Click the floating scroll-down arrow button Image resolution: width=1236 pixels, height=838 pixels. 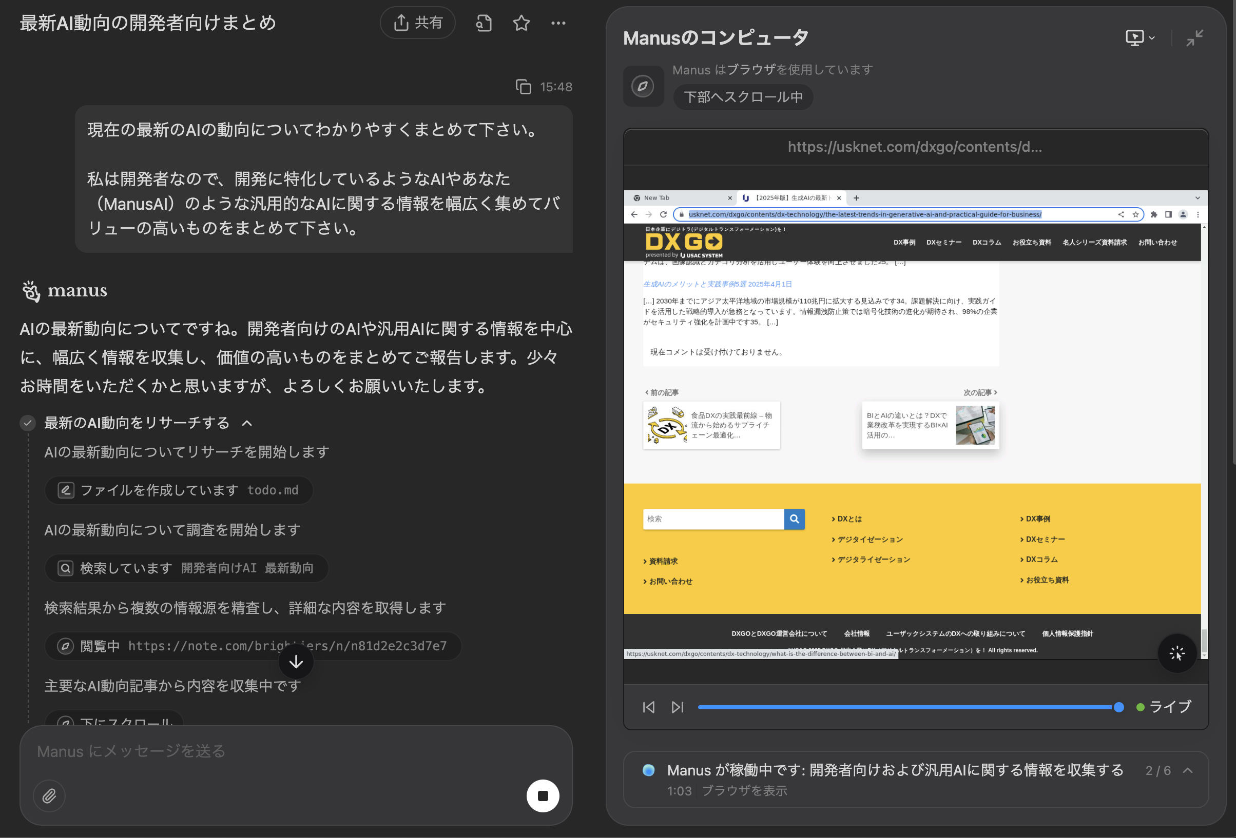tap(296, 662)
